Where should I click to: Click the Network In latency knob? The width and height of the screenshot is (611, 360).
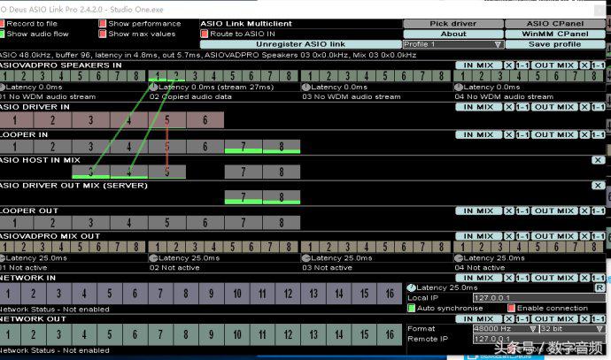(410, 288)
